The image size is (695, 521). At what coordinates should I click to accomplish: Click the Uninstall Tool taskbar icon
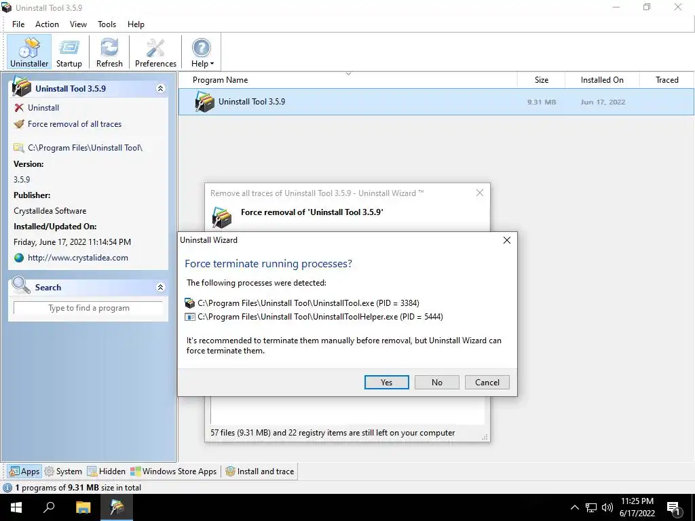117,507
